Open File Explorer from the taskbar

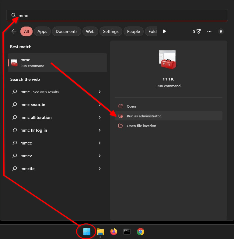coord(100,232)
